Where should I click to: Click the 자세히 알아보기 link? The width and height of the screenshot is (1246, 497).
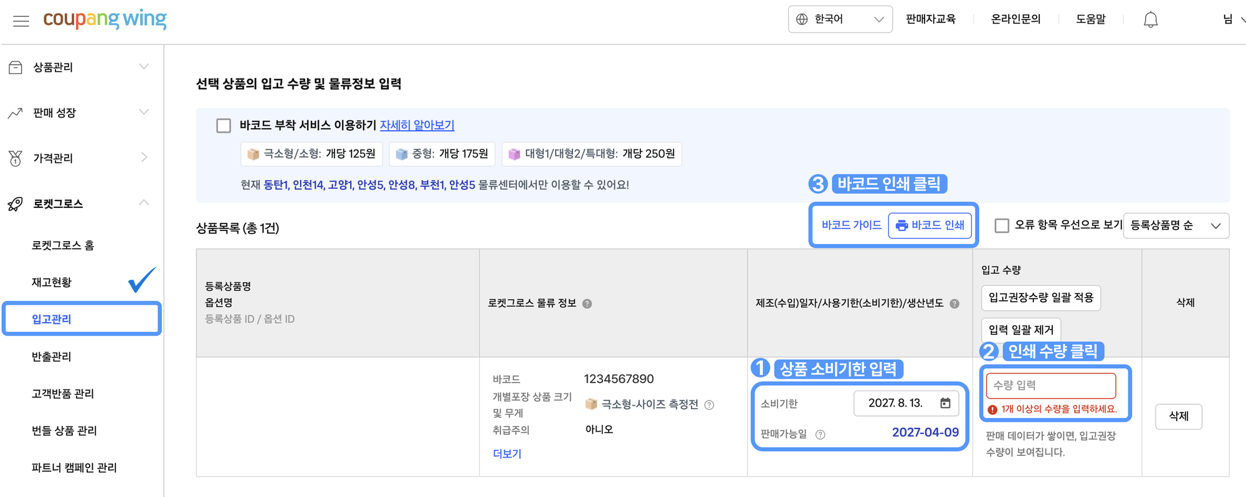pyautogui.click(x=417, y=125)
